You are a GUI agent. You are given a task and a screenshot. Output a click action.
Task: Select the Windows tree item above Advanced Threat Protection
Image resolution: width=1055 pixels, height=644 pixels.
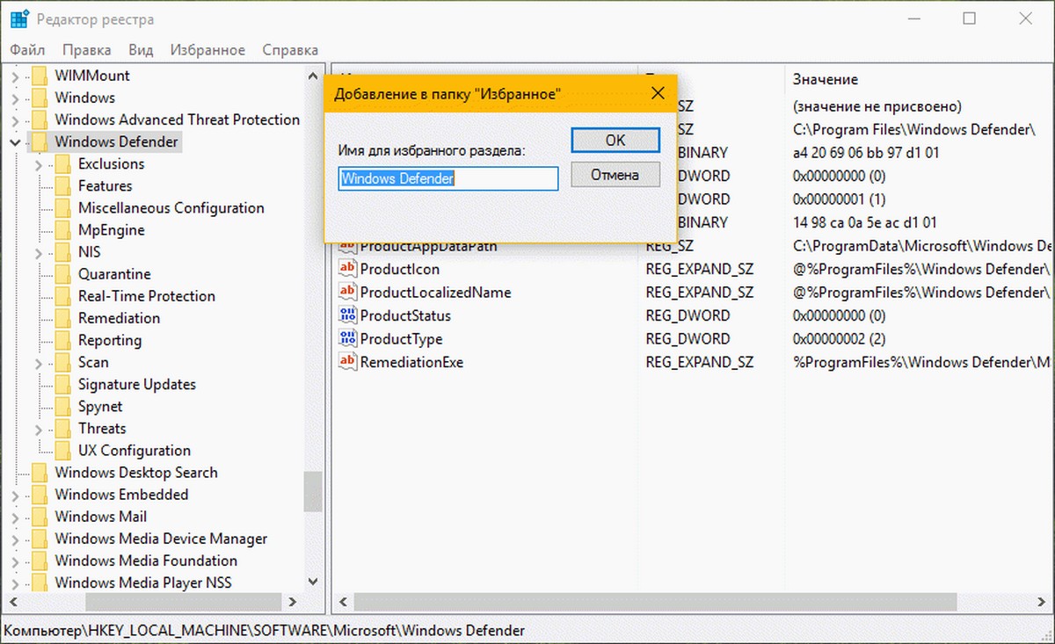[x=84, y=98]
